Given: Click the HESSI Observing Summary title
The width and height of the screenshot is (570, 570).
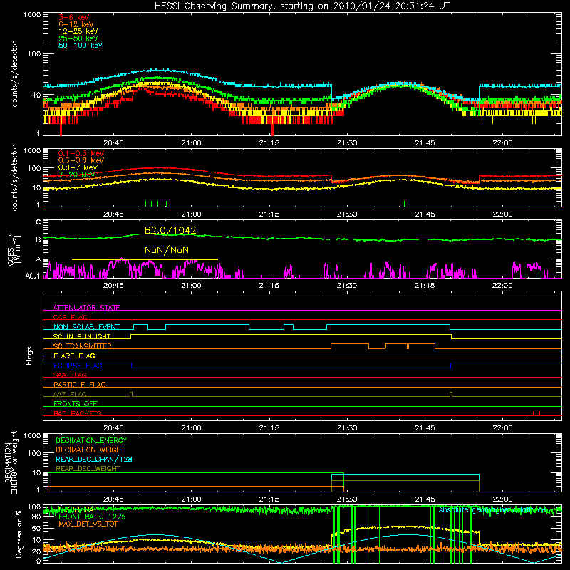Looking at the screenshot, I should 301,6.
